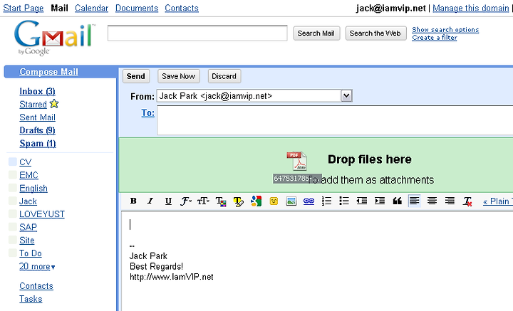
Task: Insert an image into message
Action: tap(291, 201)
